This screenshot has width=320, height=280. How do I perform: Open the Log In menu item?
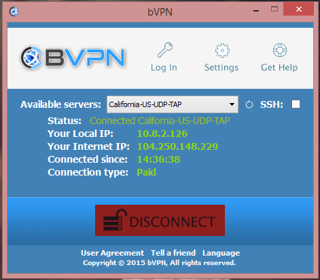click(x=164, y=68)
